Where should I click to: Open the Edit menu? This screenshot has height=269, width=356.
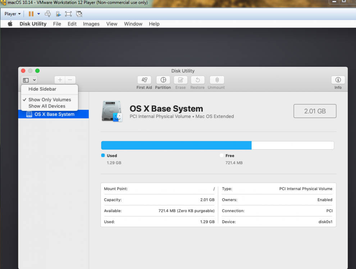72,24
